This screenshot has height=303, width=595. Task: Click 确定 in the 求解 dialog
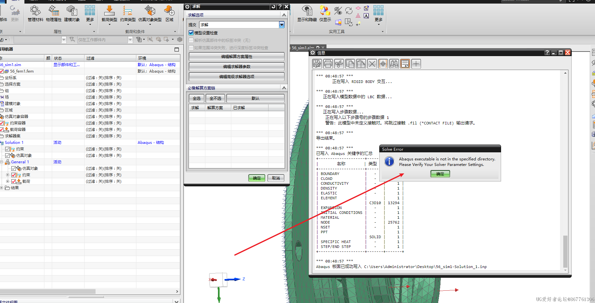(257, 178)
